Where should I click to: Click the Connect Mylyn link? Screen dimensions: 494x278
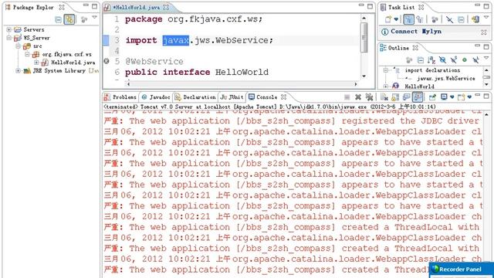(x=416, y=32)
